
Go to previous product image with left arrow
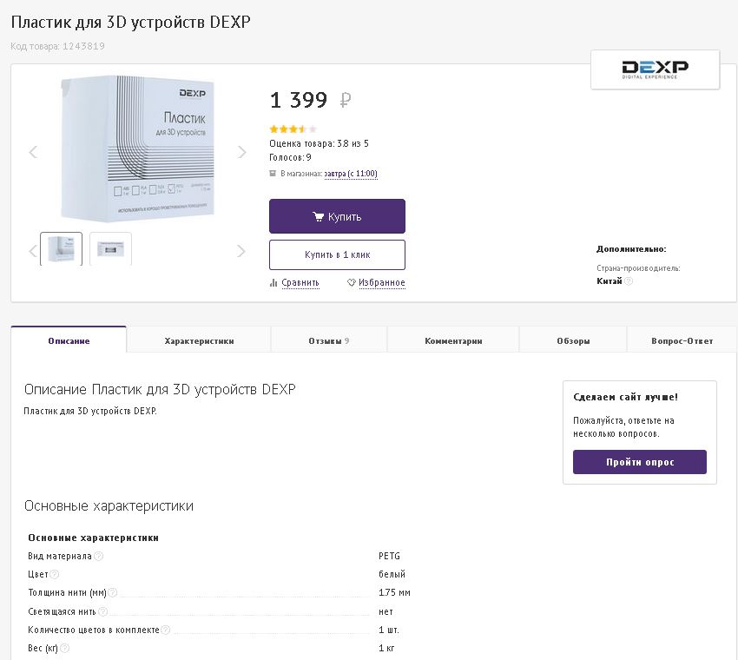point(34,153)
